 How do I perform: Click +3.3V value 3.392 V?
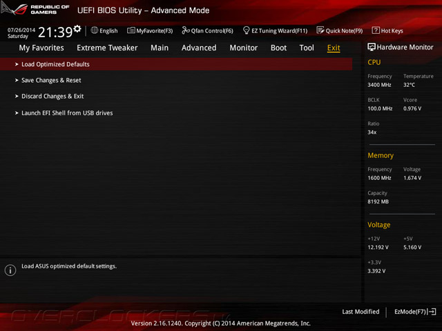click(376, 271)
